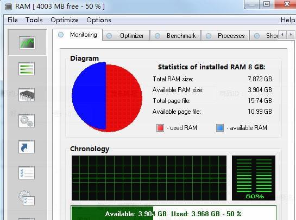Open the Options menu
This screenshot has width=296, height=220.
99,20
